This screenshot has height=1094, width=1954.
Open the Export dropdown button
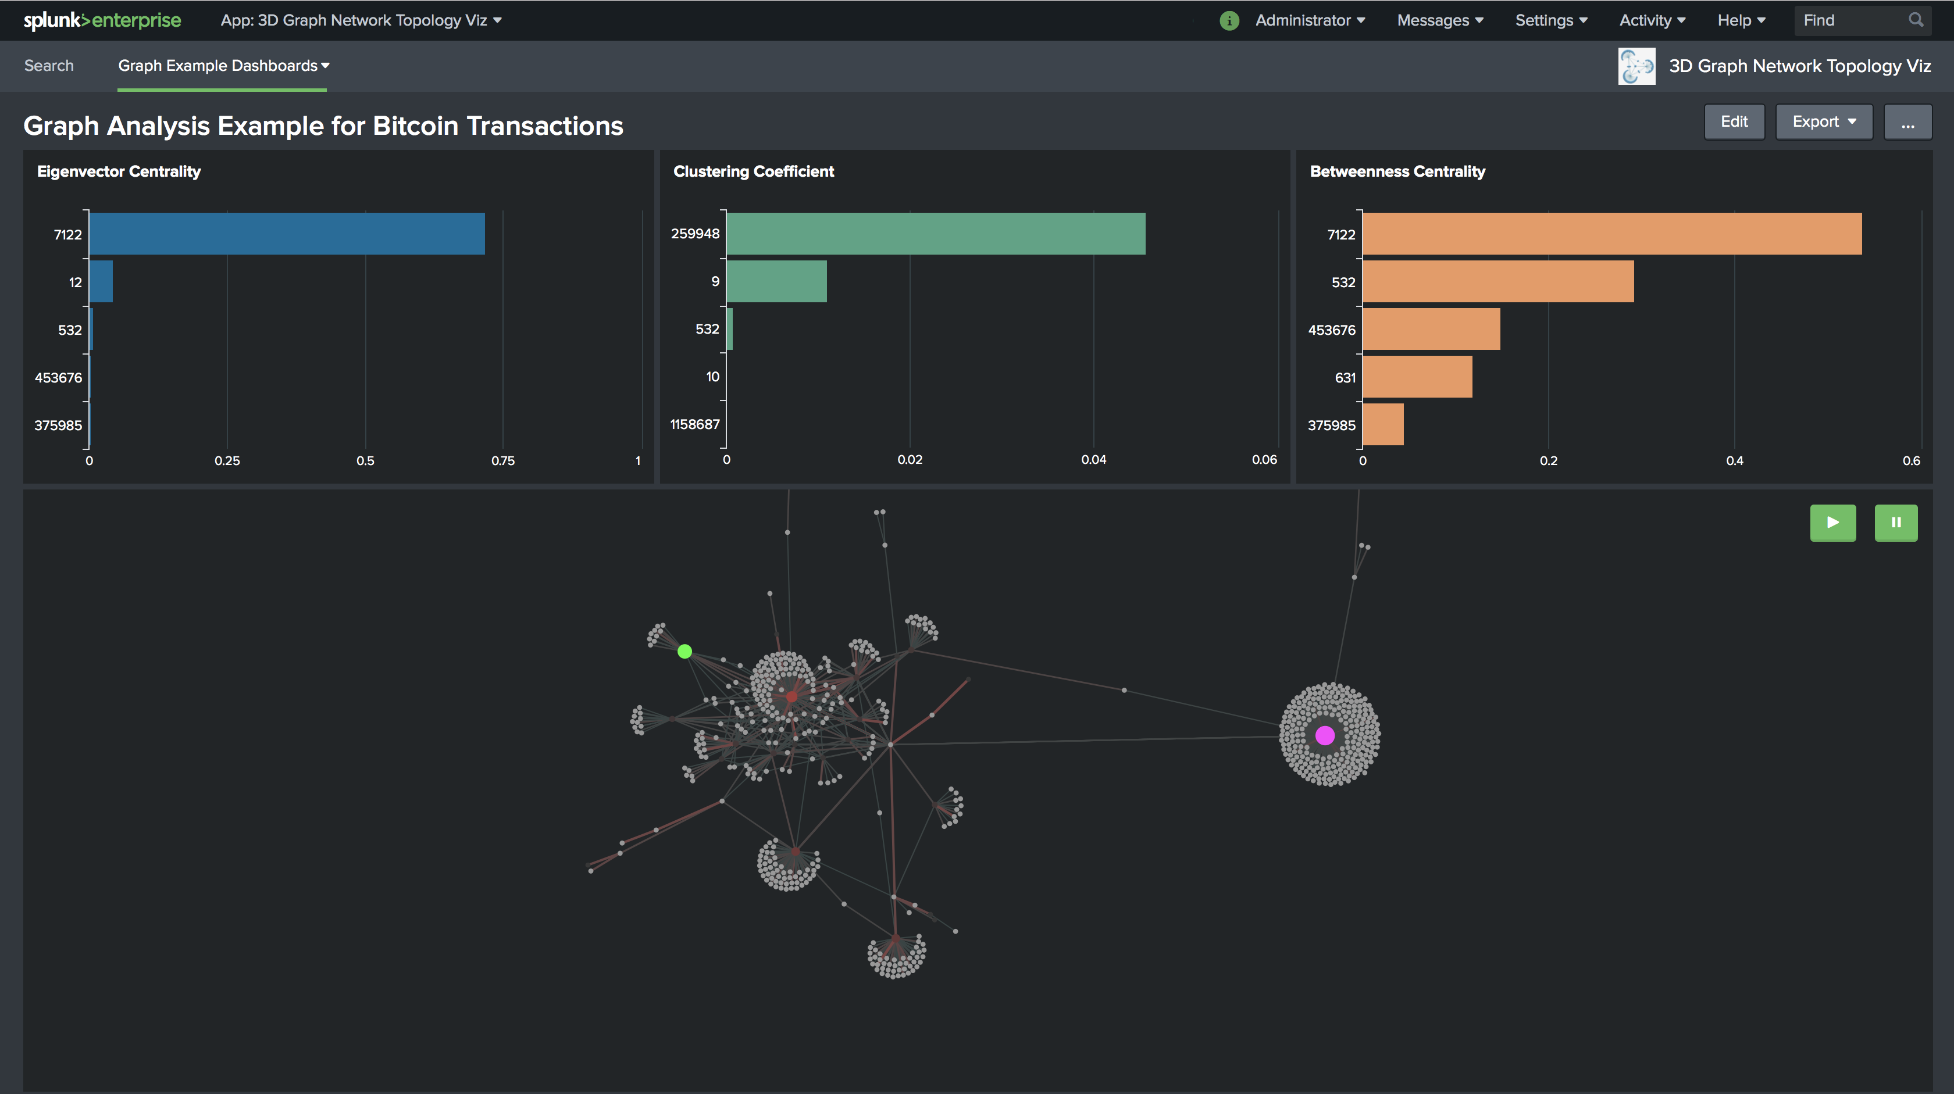tap(1824, 122)
